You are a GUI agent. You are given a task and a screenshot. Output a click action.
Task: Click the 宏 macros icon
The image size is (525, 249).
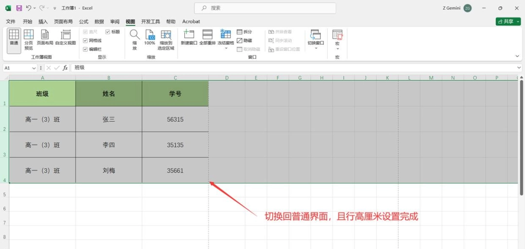(x=337, y=35)
